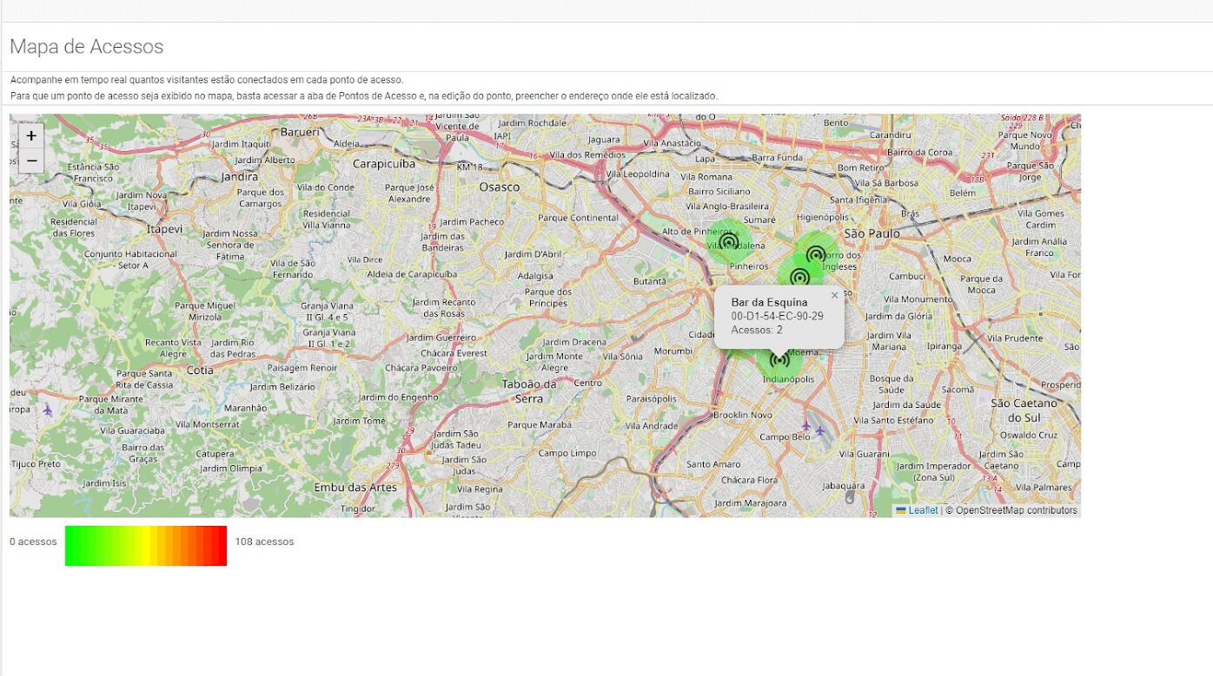The image size is (1213, 676).
Task: Select access point marker beside Morro dos Ingleses
Action: pyautogui.click(x=815, y=254)
